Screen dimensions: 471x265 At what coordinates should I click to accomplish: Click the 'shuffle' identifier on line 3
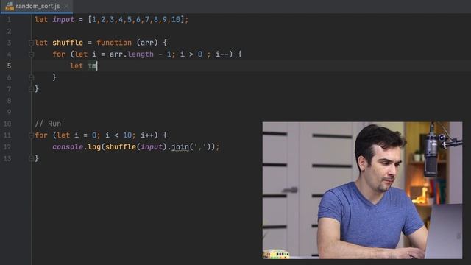[x=68, y=43]
